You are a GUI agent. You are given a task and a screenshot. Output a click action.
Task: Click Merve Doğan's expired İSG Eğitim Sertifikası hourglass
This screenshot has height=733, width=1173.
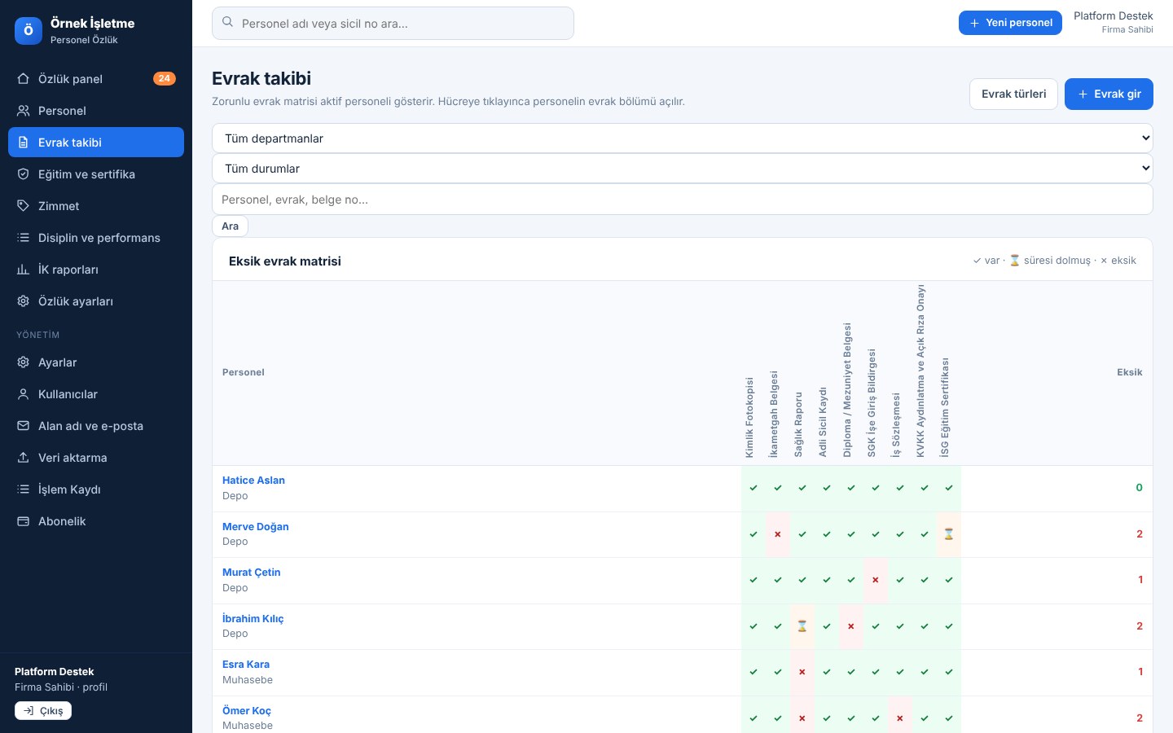tap(949, 534)
